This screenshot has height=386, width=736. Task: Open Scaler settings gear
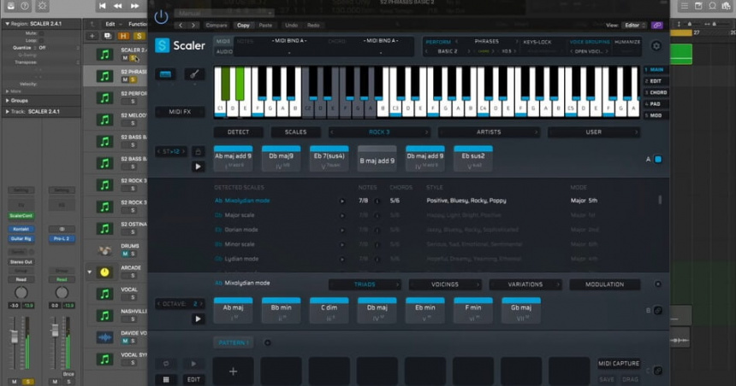[656, 46]
